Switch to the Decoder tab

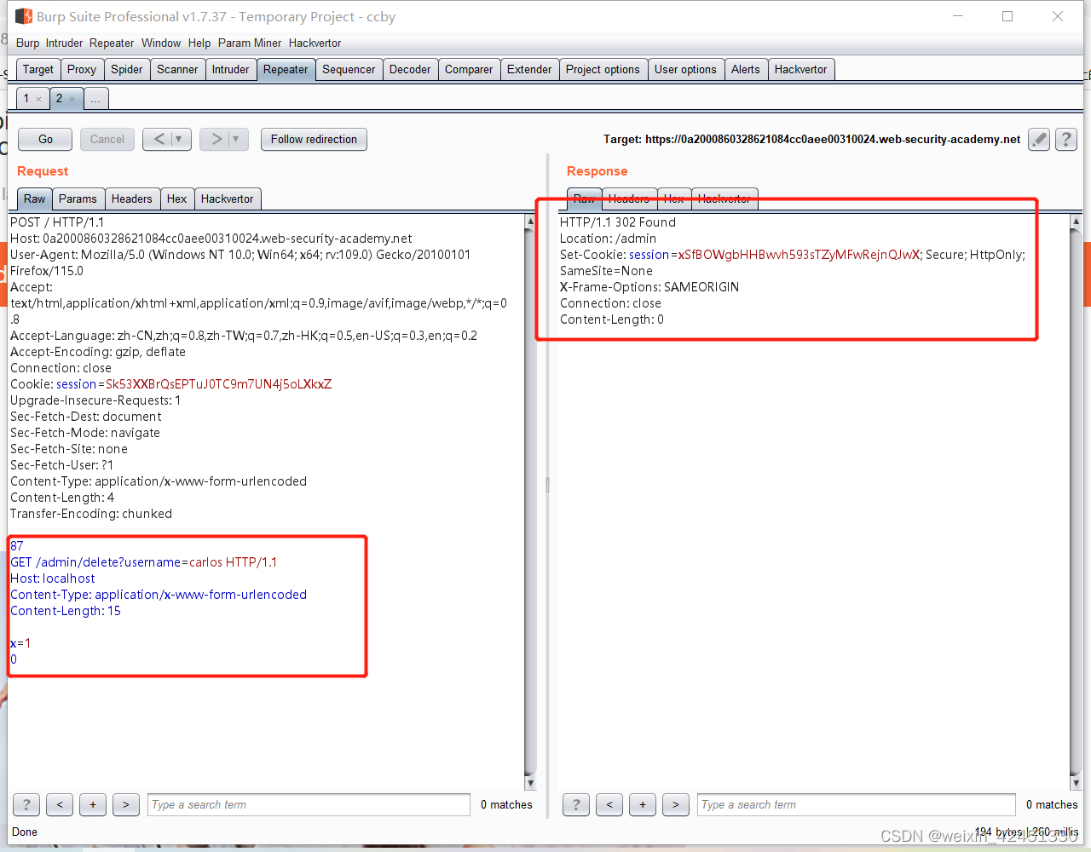[x=410, y=70]
